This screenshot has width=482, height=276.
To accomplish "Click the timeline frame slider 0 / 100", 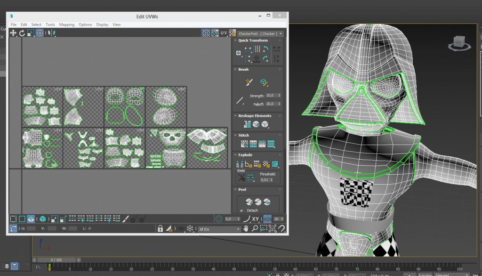I will [x=56, y=260].
